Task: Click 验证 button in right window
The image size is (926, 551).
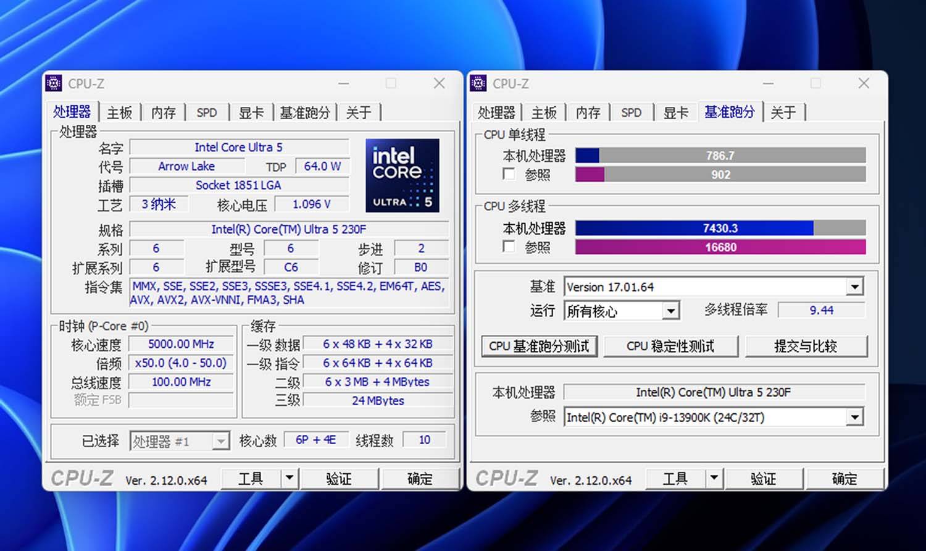Action: tap(764, 478)
